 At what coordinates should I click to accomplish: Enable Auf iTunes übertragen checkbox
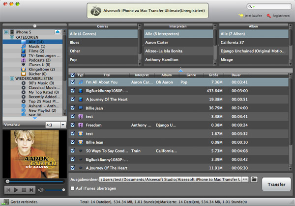tap(72, 188)
